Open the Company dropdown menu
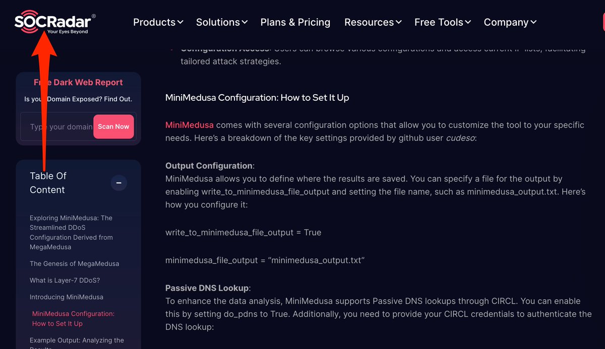605x349 pixels. [510, 22]
